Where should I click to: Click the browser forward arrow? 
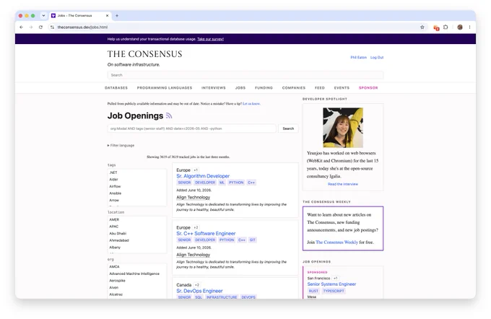[31, 27]
